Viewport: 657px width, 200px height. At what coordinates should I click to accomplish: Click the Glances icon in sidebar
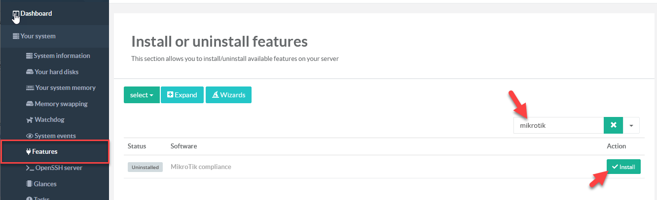(x=30, y=184)
